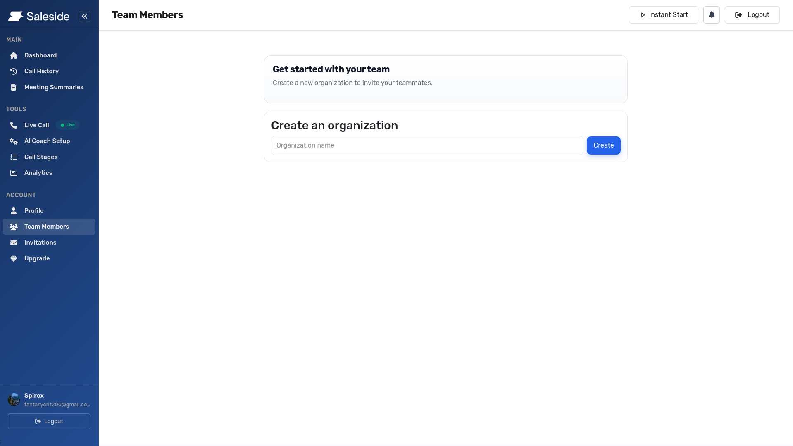
Task: Click the Saleside logo icon
Action: pos(16,17)
